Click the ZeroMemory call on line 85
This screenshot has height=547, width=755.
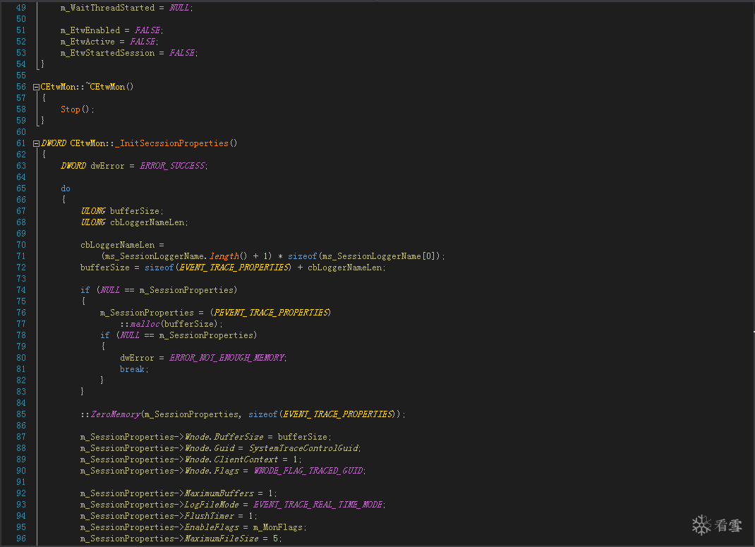pyautogui.click(x=116, y=414)
